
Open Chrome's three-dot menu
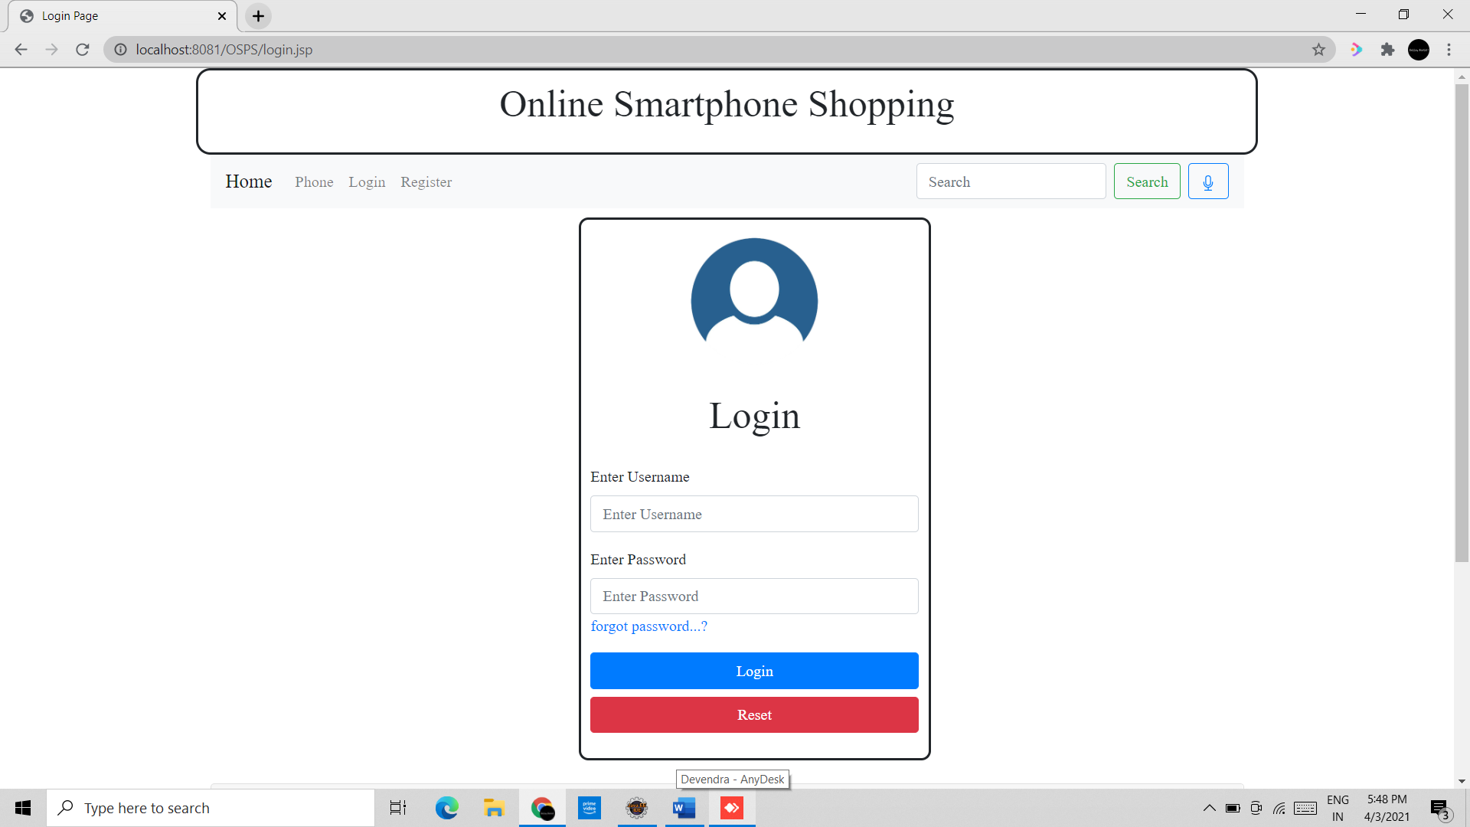point(1449,50)
